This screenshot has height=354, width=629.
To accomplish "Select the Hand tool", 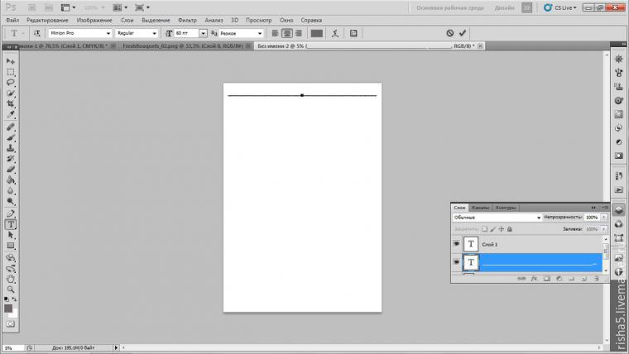I will [11, 279].
